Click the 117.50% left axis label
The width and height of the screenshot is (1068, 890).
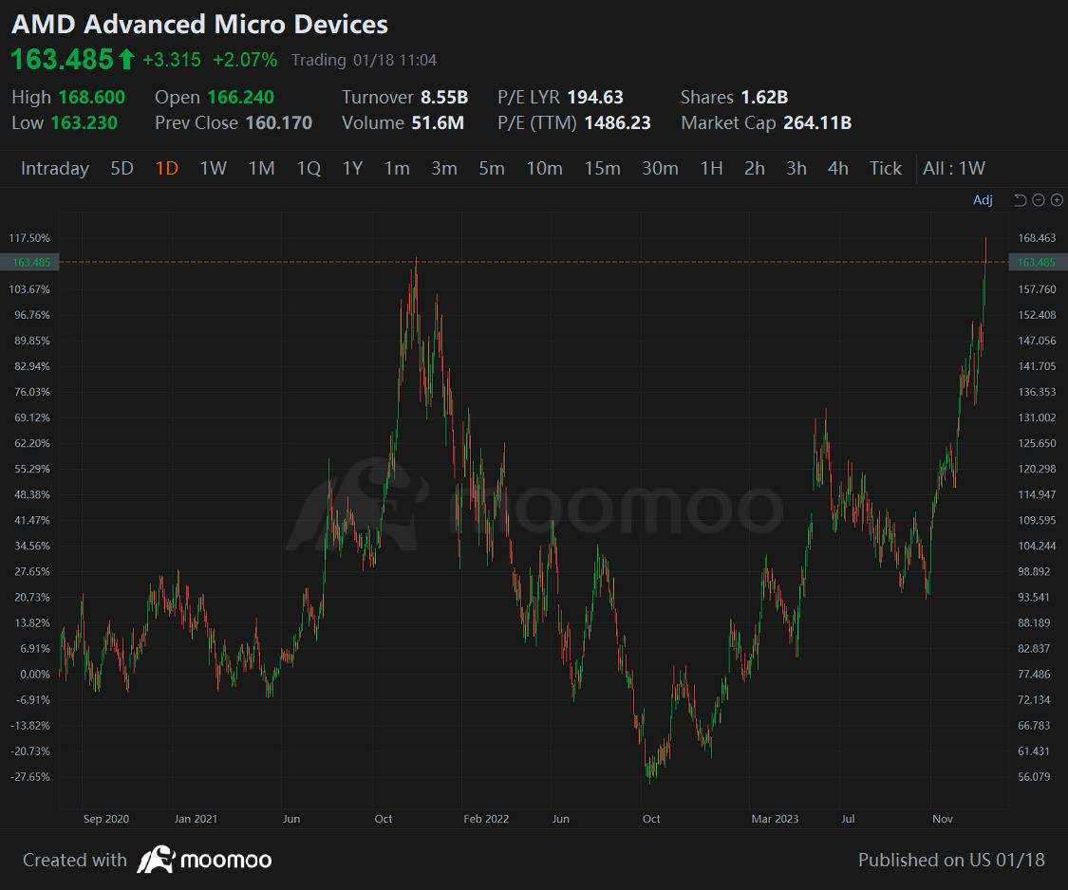click(29, 237)
